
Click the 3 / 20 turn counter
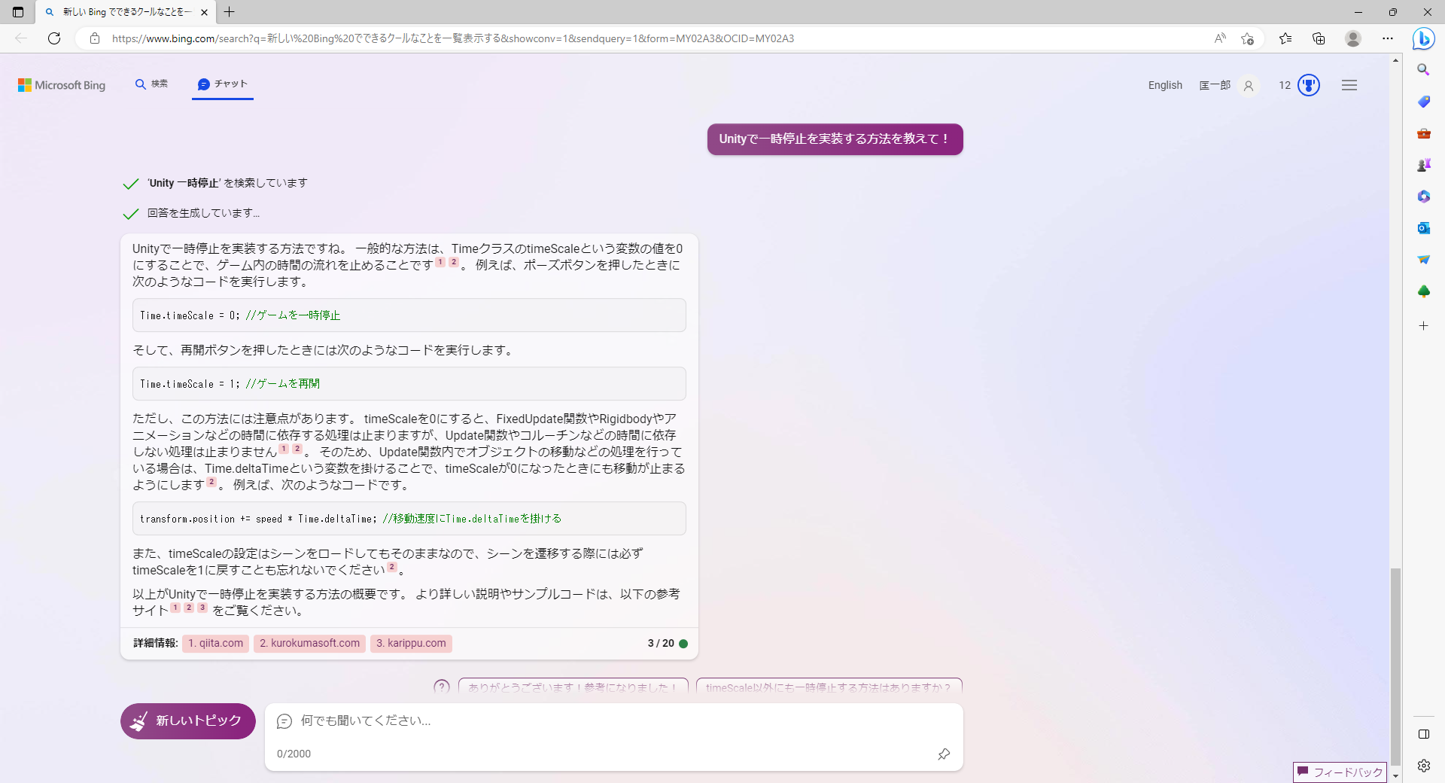coord(661,643)
